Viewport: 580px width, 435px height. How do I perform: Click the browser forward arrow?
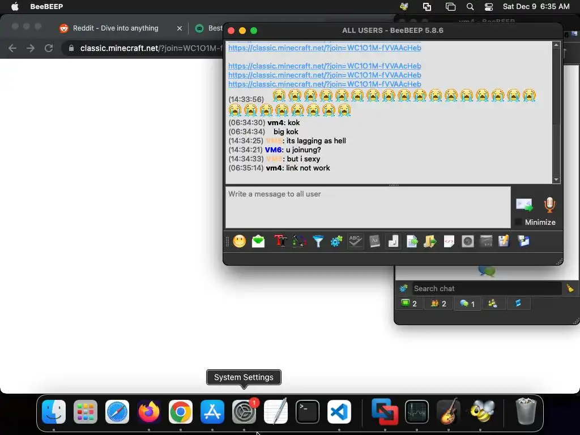pyautogui.click(x=31, y=48)
